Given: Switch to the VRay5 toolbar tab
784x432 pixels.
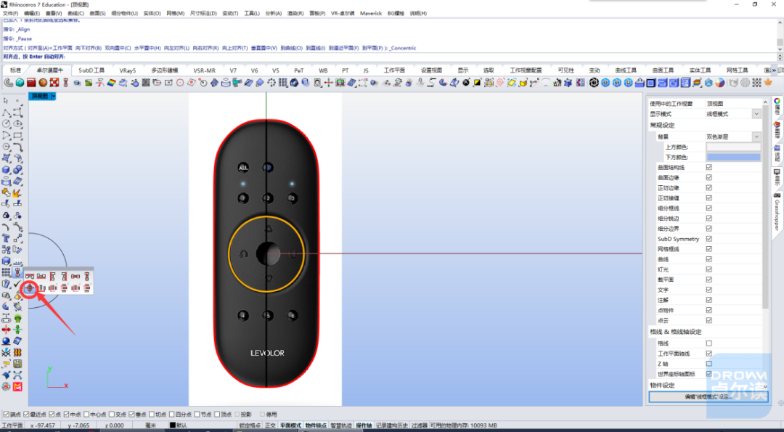Looking at the screenshot, I should point(128,70).
